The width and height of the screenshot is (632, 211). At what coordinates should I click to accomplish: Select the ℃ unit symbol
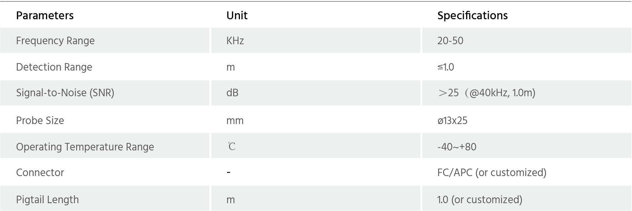(x=231, y=146)
